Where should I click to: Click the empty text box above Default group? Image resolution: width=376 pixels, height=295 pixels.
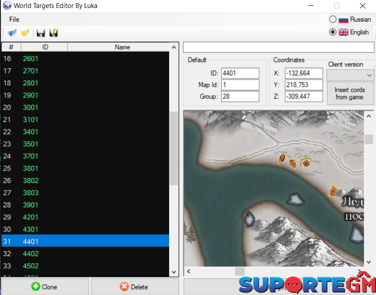[x=279, y=47]
